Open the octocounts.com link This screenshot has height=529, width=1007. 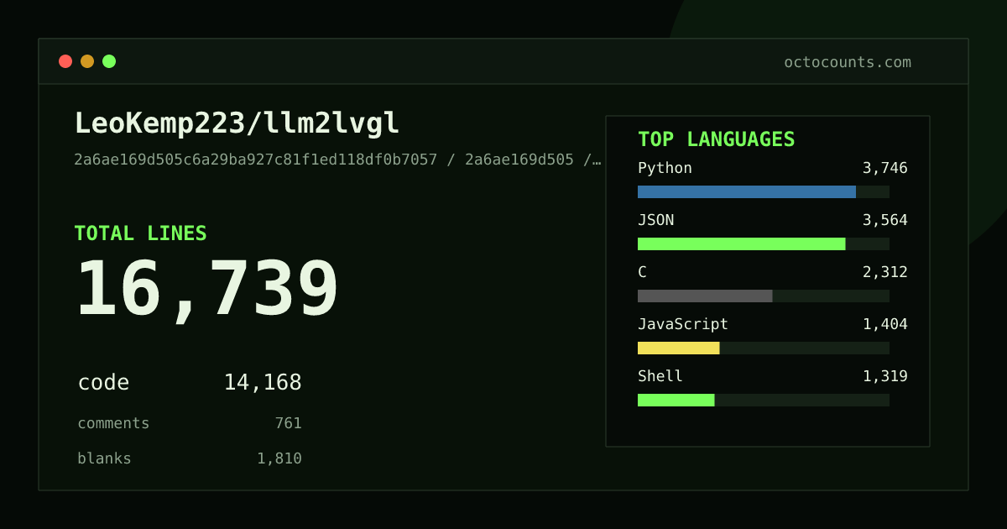point(848,62)
